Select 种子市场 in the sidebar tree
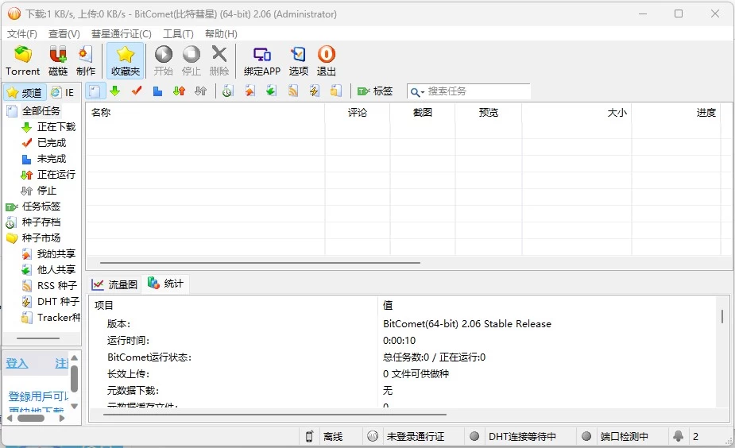The width and height of the screenshot is (735, 448). click(x=41, y=238)
